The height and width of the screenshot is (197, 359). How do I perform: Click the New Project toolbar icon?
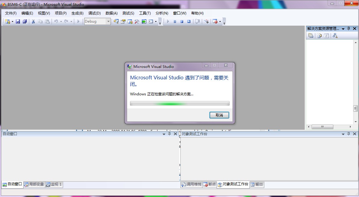7,21
